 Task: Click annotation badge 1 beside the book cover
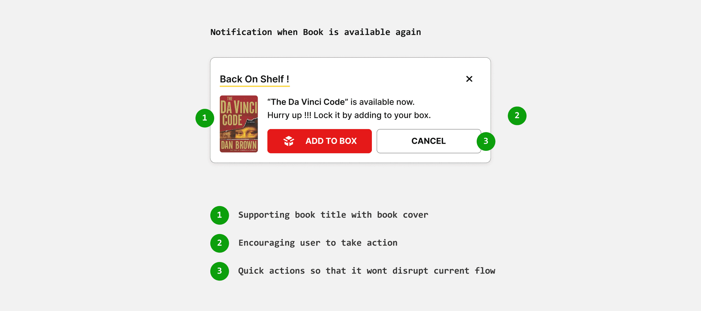tap(205, 118)
